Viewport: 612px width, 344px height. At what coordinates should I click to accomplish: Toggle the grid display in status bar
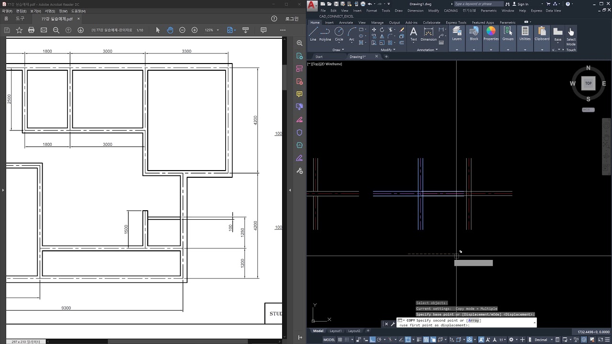coord(340,339)
